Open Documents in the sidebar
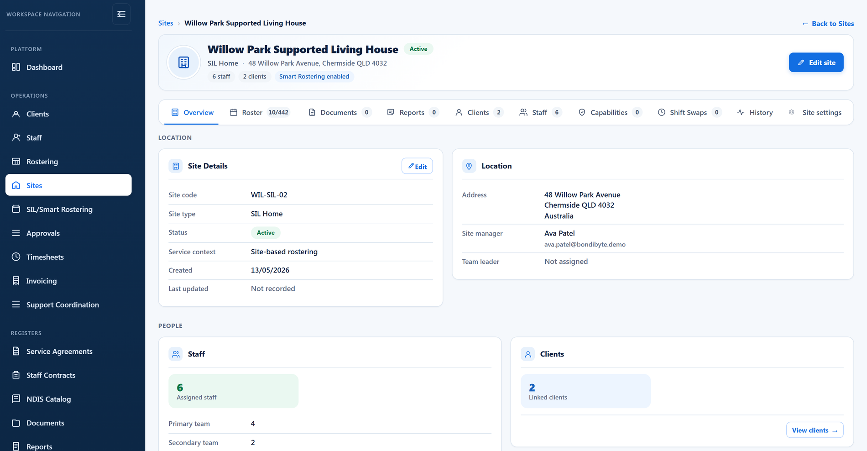The width and height of the screenshot is (867, 451). pyautogui.click(x=68, y=423)
